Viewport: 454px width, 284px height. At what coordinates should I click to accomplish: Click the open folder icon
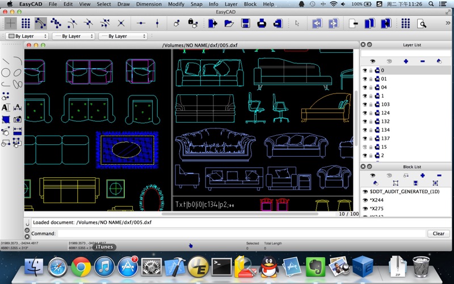pos(229,23)
